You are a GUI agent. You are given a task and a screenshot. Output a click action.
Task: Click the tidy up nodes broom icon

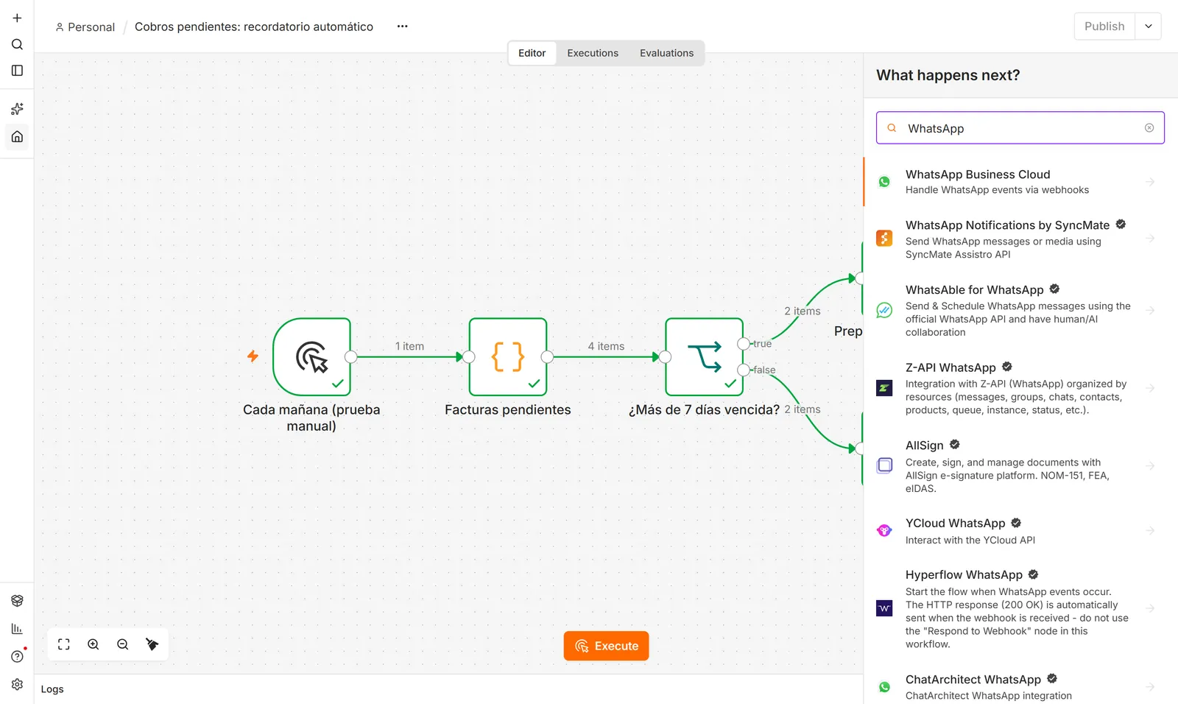[152, 644]
